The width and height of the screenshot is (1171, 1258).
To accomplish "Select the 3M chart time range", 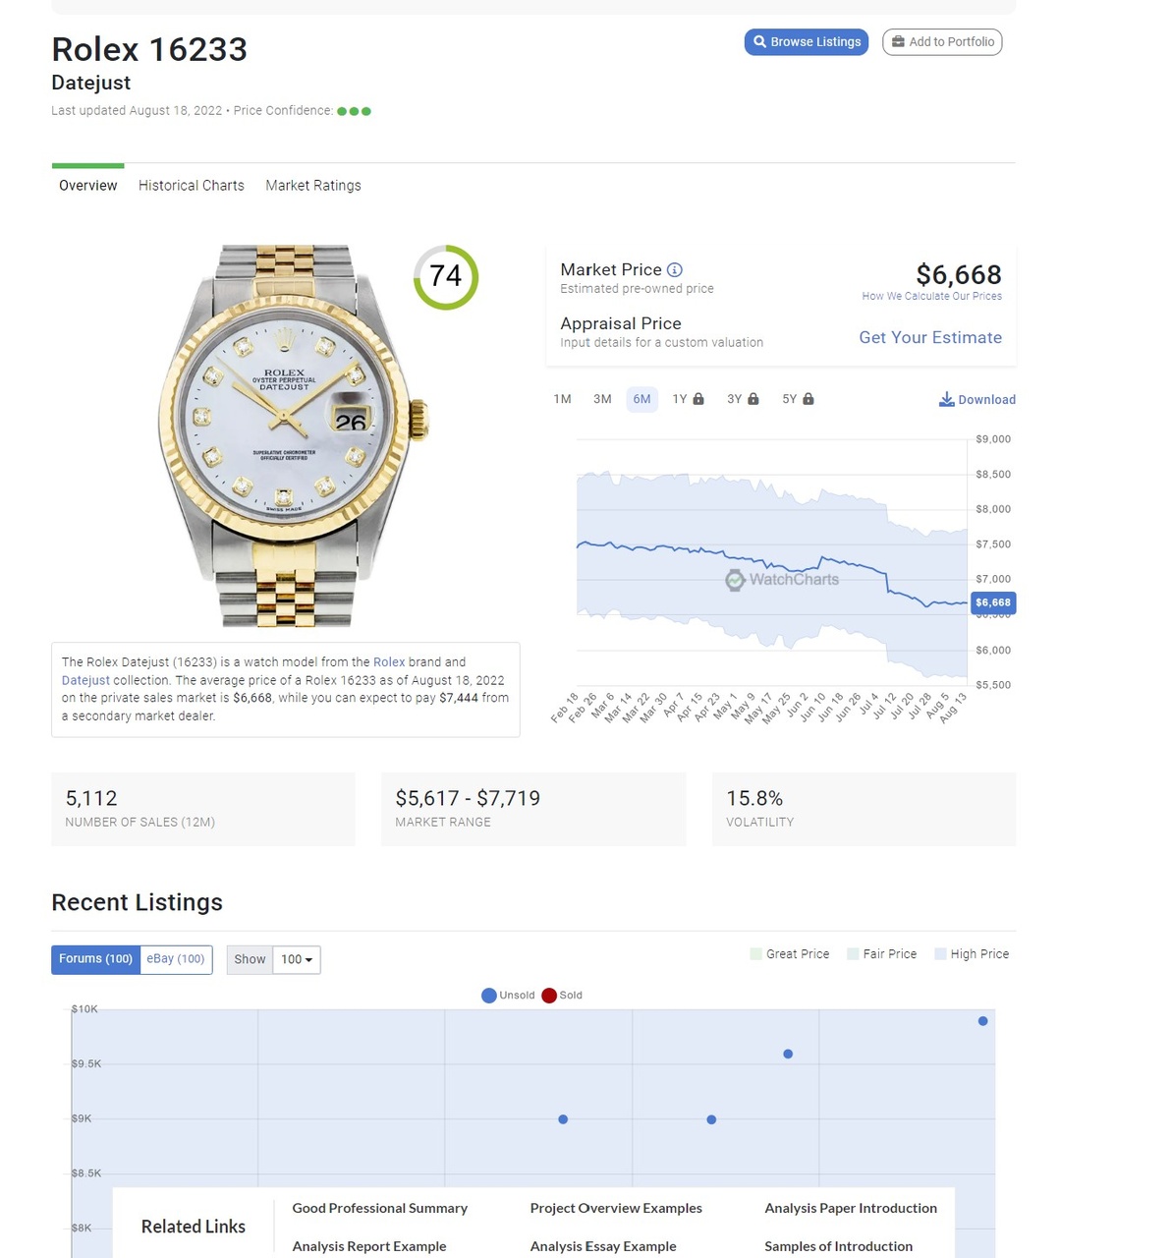I will pos(602,399).
